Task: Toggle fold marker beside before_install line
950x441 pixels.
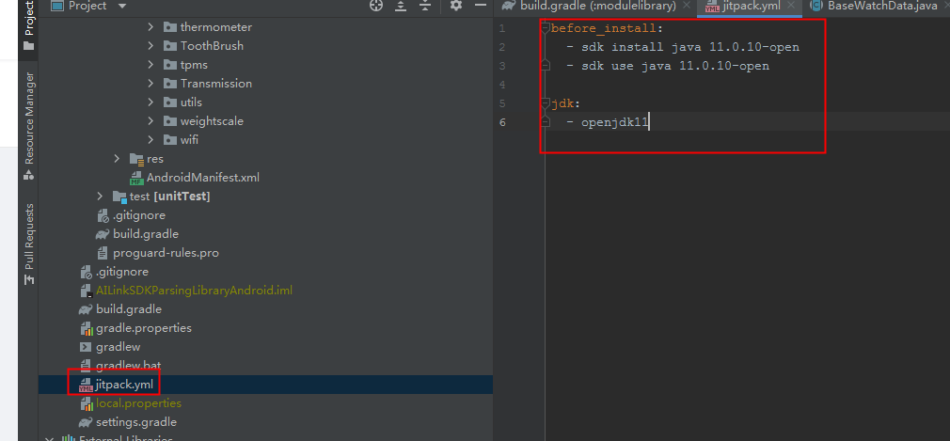Action: coord(545,29)
